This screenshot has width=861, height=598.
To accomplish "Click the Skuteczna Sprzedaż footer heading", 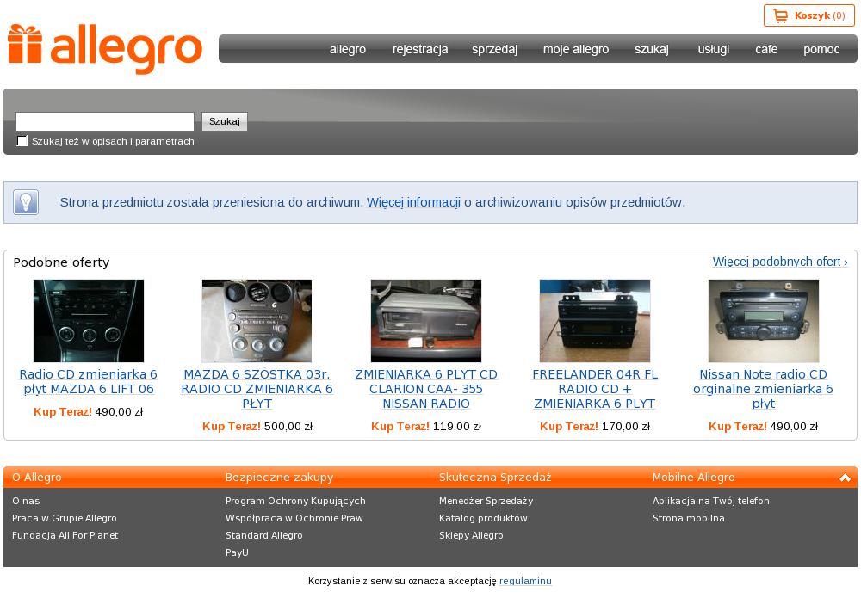I will 495,478.
